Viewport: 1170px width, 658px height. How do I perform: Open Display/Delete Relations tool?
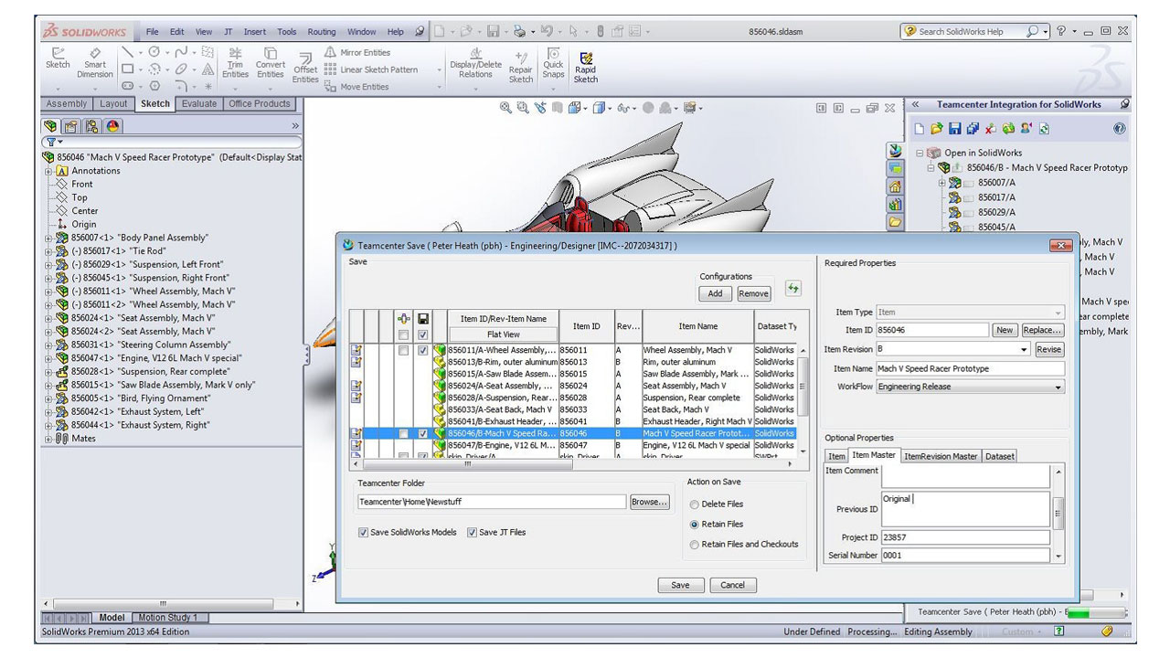click(475, 62)
